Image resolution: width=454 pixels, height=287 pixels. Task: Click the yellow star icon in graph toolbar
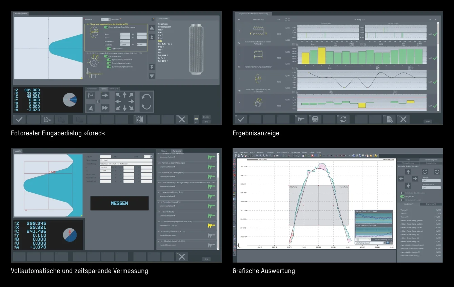pyautogui.click(x=371, y=155)
